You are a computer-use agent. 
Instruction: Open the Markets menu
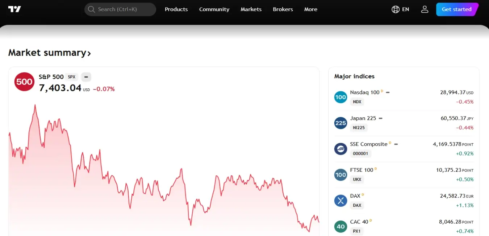(x=251, y=9)
